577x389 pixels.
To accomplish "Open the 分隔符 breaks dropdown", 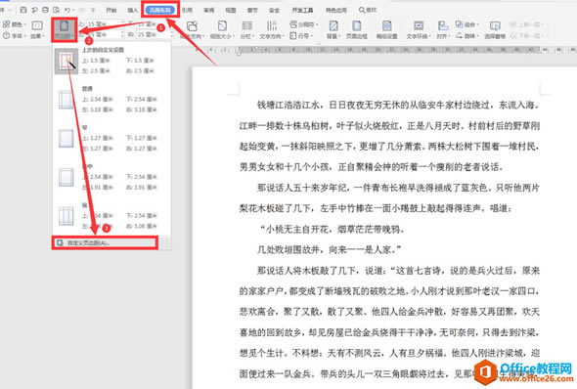I will coord(304,24).
